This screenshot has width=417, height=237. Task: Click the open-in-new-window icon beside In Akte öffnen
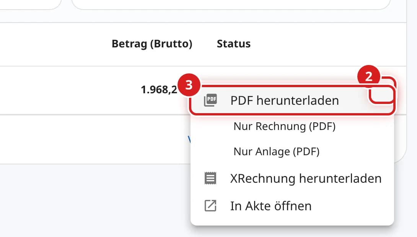click(x=210, y=206)
